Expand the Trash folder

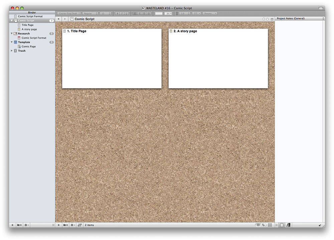click(x=12, y=51)
